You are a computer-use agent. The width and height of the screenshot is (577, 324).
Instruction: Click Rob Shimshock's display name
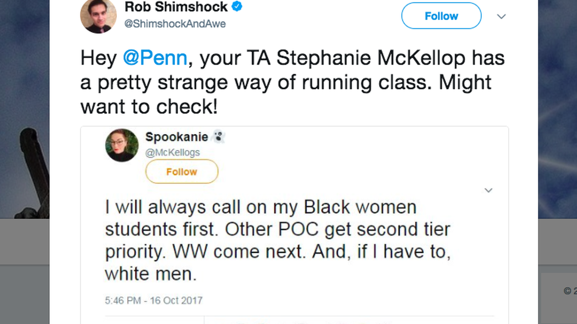pos(175,7)
